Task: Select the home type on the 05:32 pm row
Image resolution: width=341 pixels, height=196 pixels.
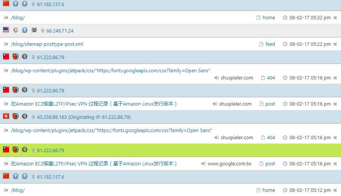Action: [269, 18]
